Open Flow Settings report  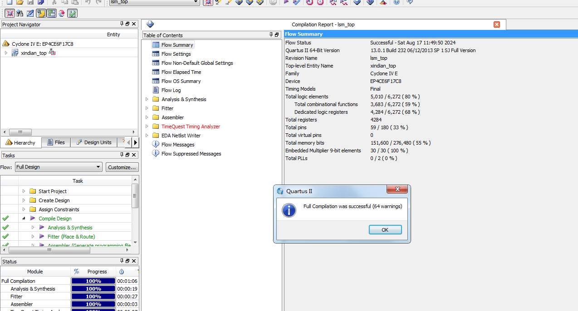176,54
